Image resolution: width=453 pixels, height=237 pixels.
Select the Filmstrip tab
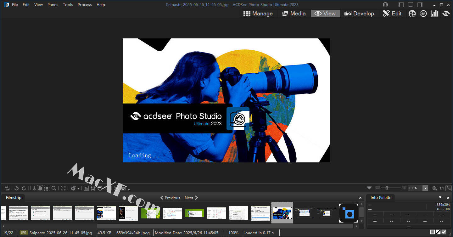coord(14,198)
